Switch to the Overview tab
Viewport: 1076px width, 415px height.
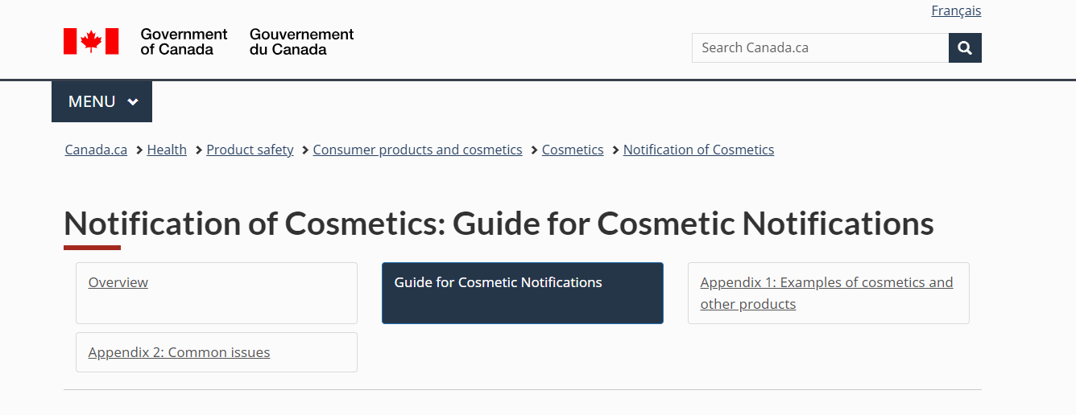(x=118, y=282)
